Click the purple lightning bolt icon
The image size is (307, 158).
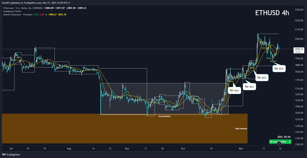pos(279,144)
